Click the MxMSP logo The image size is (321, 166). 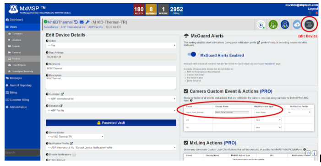point(14,9)
